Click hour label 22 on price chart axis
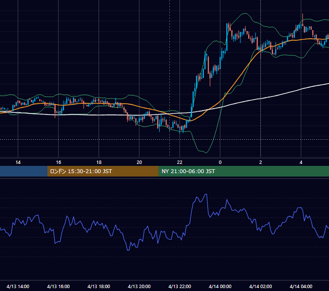The width and height of the screenshot is (329, 291). [x=179, y=162]
